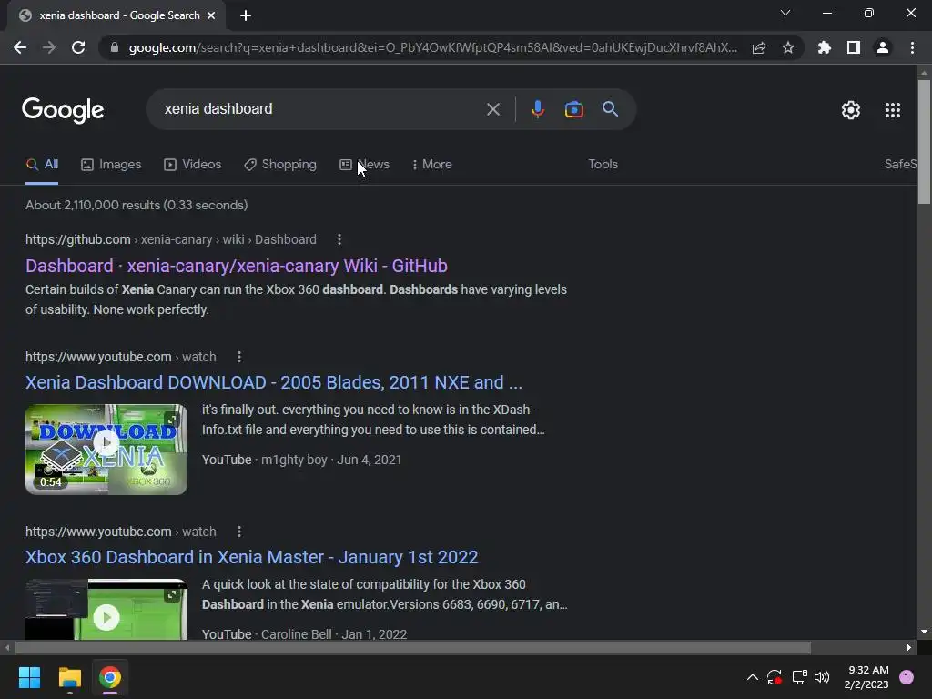Switch to the News tab
Screen dimensions: 932x699
[x=364, y=165]
